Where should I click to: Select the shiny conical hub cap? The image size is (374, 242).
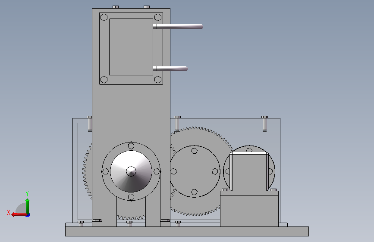(x=131, y=171)
